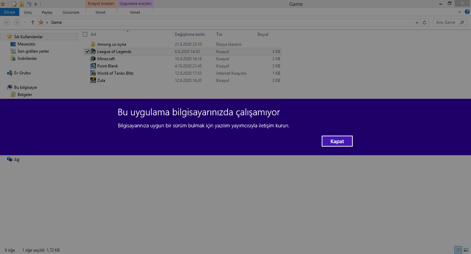Click the Ev Grubu homegroup icon
This screenshot has height=254, width=471.
point(10,73)
